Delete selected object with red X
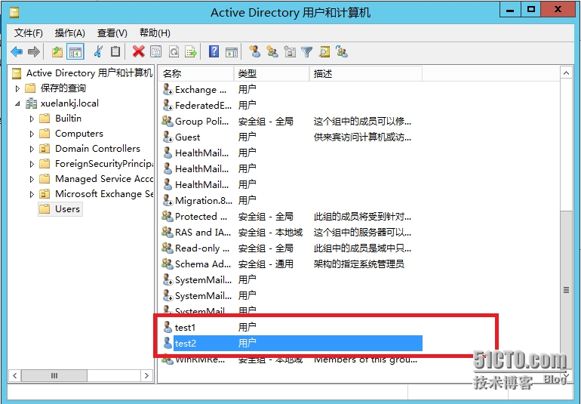581x404 pixels. coord(139,51)
